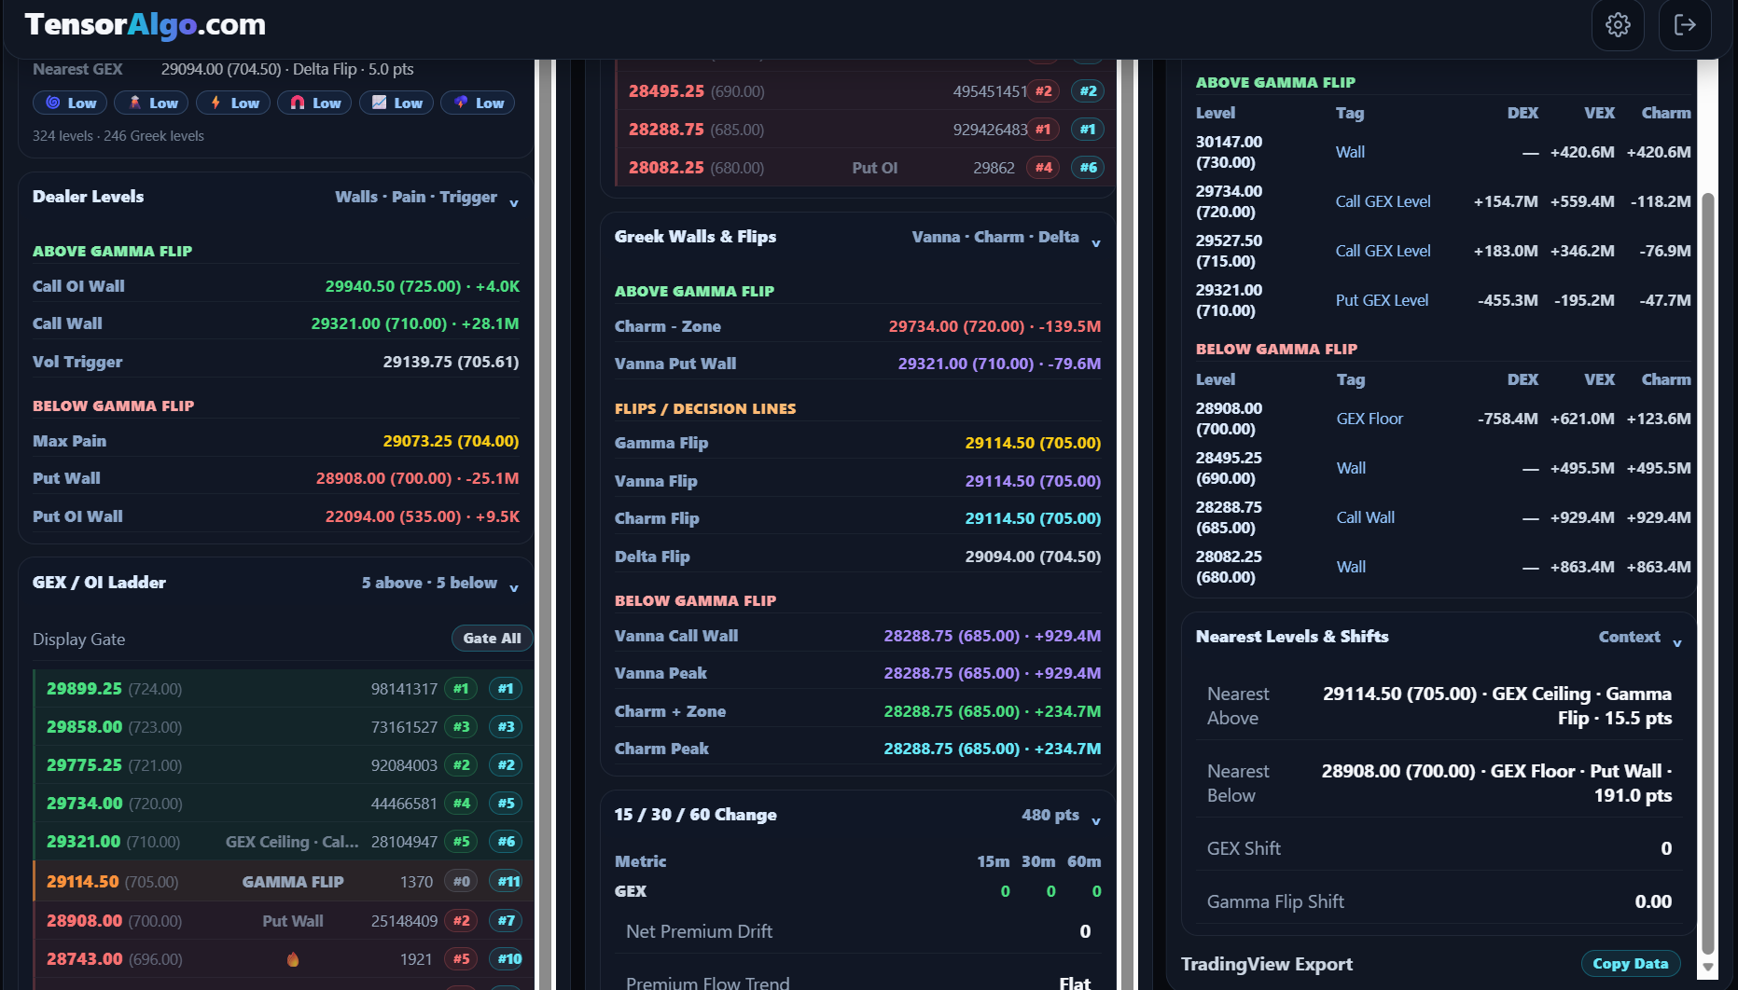Click the volcano icon Low badge

(x=152, y=103)
